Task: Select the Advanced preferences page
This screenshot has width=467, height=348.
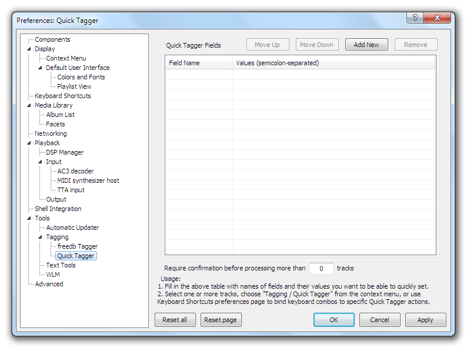Action: tap(49, 284)
